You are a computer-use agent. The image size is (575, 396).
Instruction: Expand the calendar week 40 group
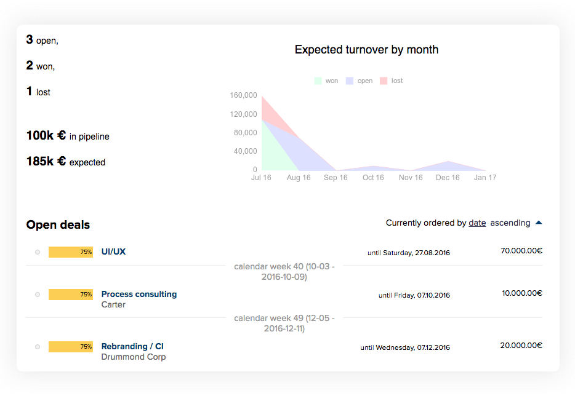(284, 271)
